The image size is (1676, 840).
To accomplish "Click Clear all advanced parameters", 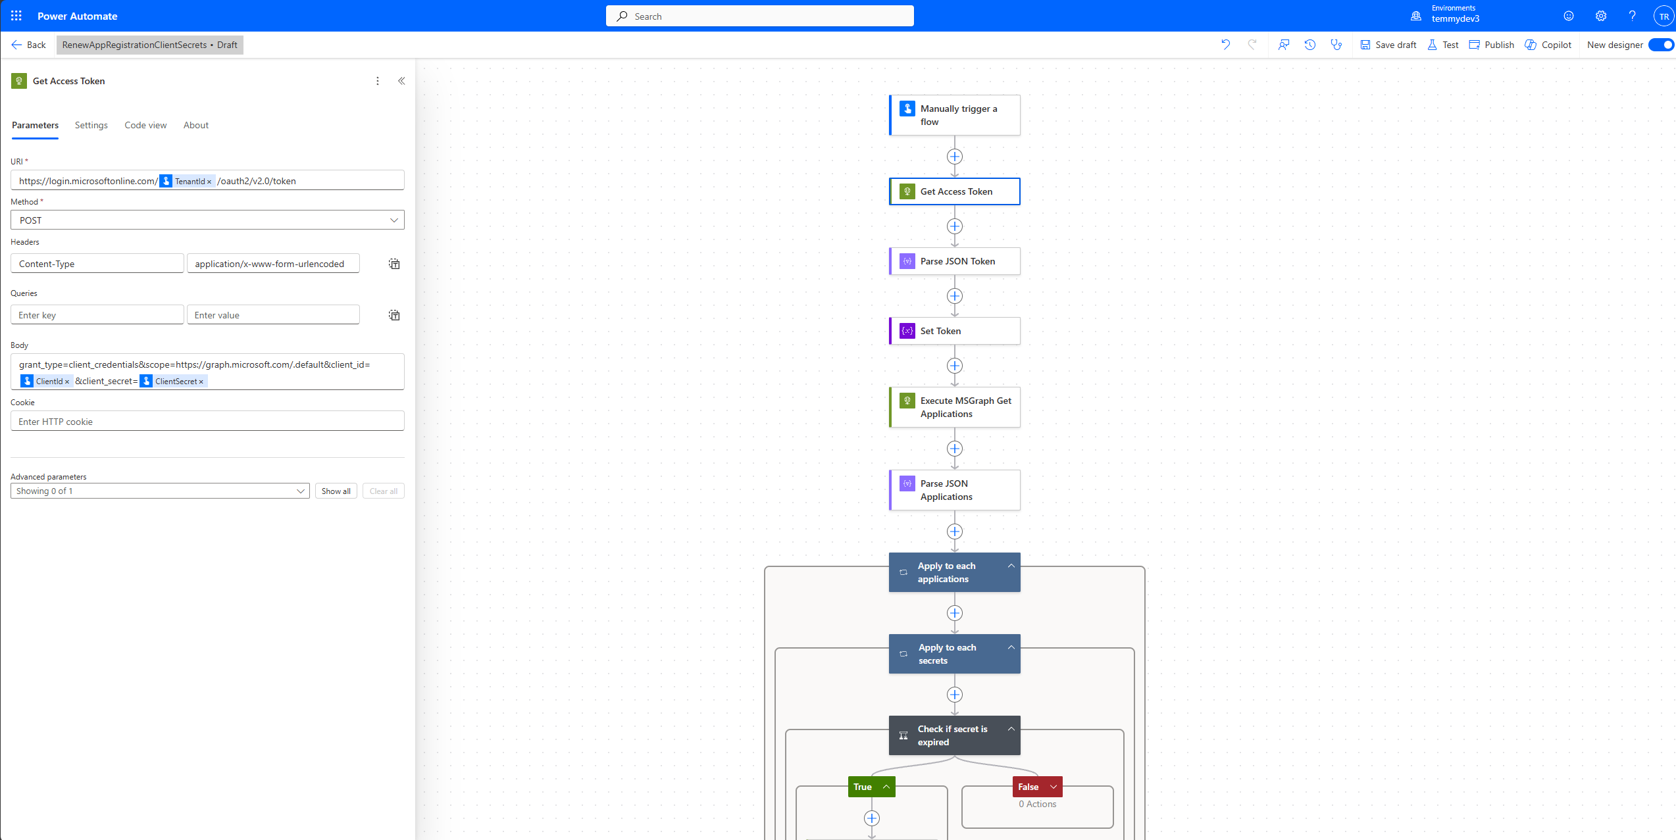I will (x=384, y=491).
